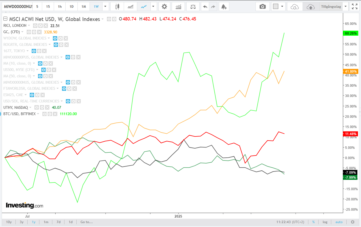Toggle visibility of W1DOW series

coord(55,38)
